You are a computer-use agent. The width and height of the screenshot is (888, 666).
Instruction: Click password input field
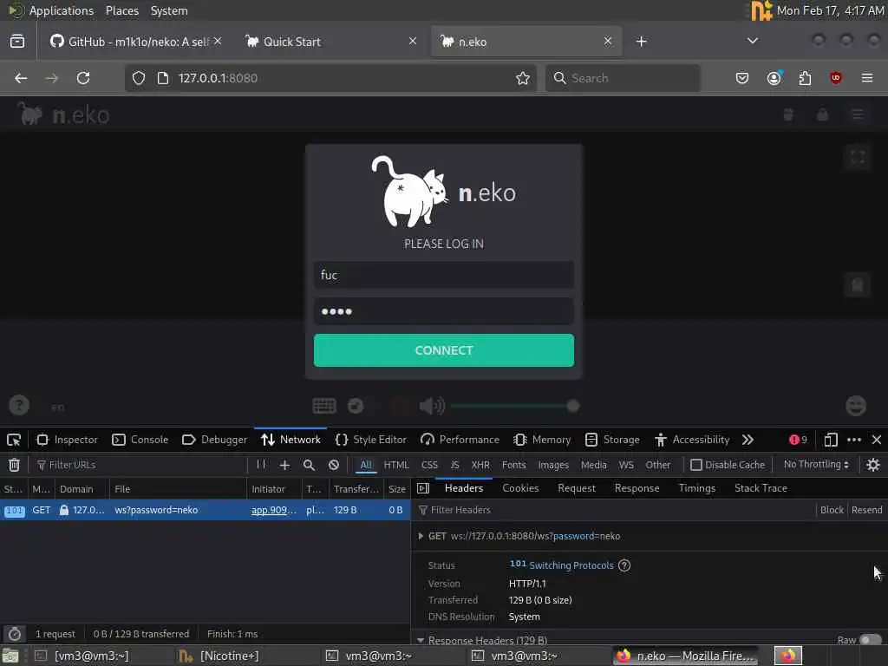[x=443, y=311]
